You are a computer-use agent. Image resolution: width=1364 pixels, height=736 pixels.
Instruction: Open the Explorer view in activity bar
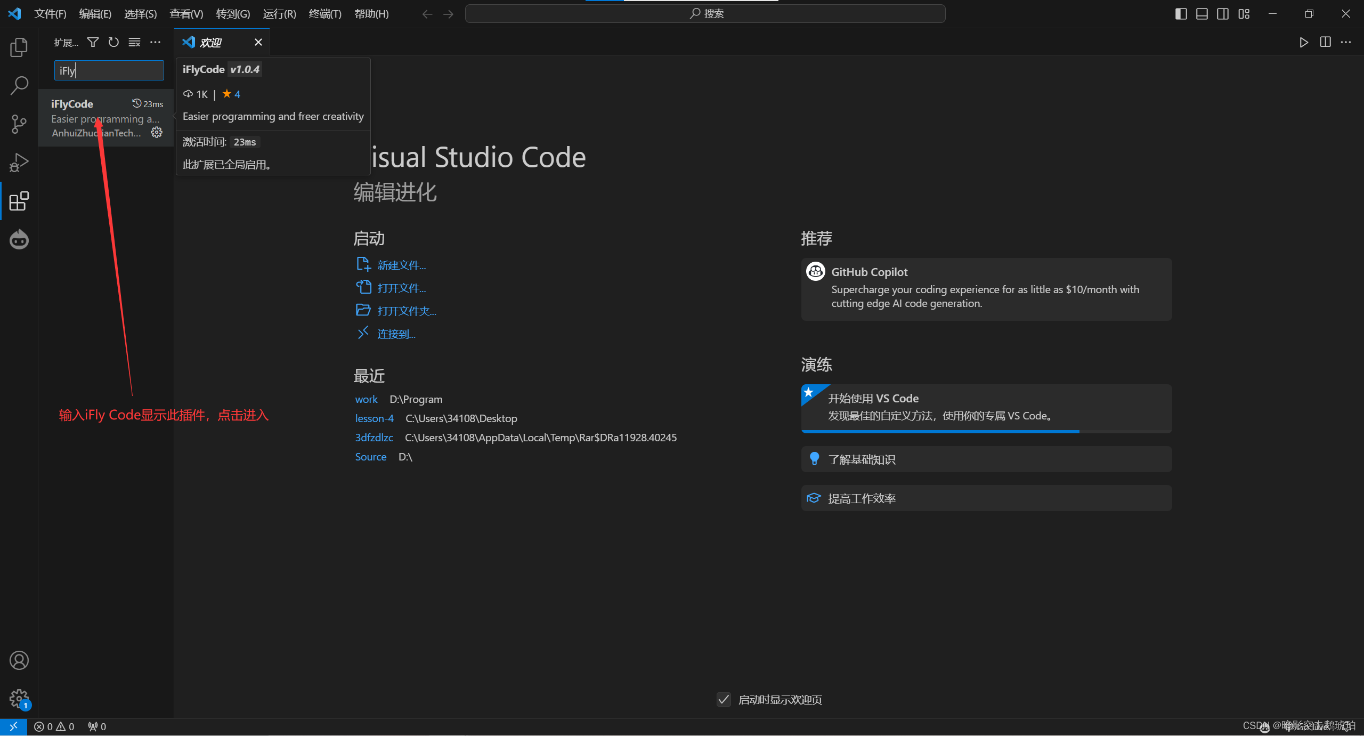19,47
